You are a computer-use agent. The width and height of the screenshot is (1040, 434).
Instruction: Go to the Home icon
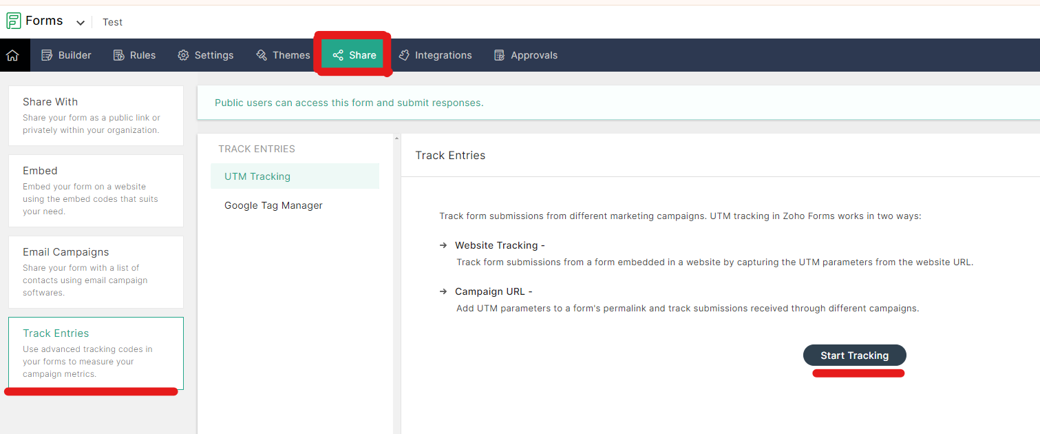pyautogui.click(x=12, y=55)
